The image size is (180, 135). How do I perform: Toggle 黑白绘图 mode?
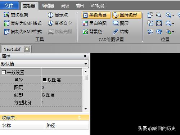pyautogui.click(x=95, y=23)
